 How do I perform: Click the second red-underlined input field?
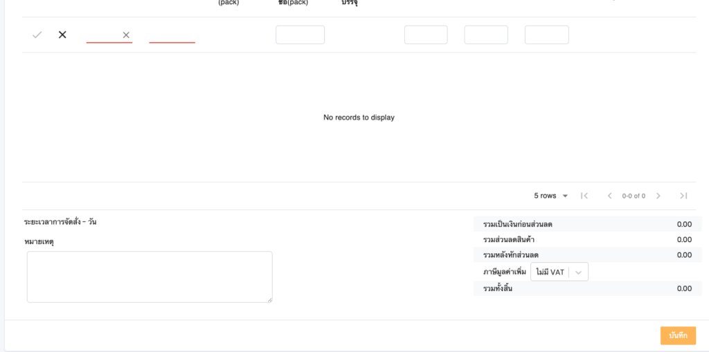click(172, 35)
